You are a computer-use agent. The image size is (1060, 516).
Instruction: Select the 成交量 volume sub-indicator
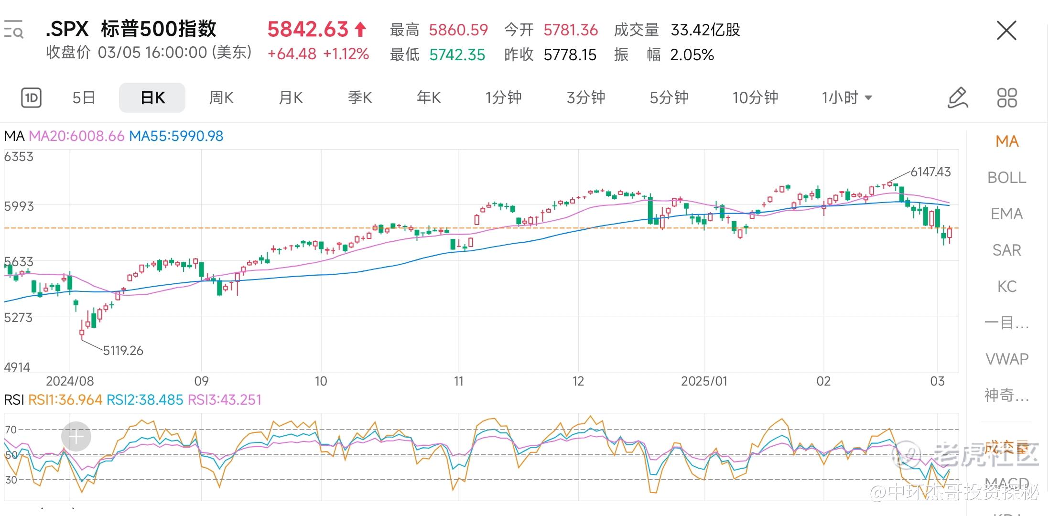point(1007,448)
